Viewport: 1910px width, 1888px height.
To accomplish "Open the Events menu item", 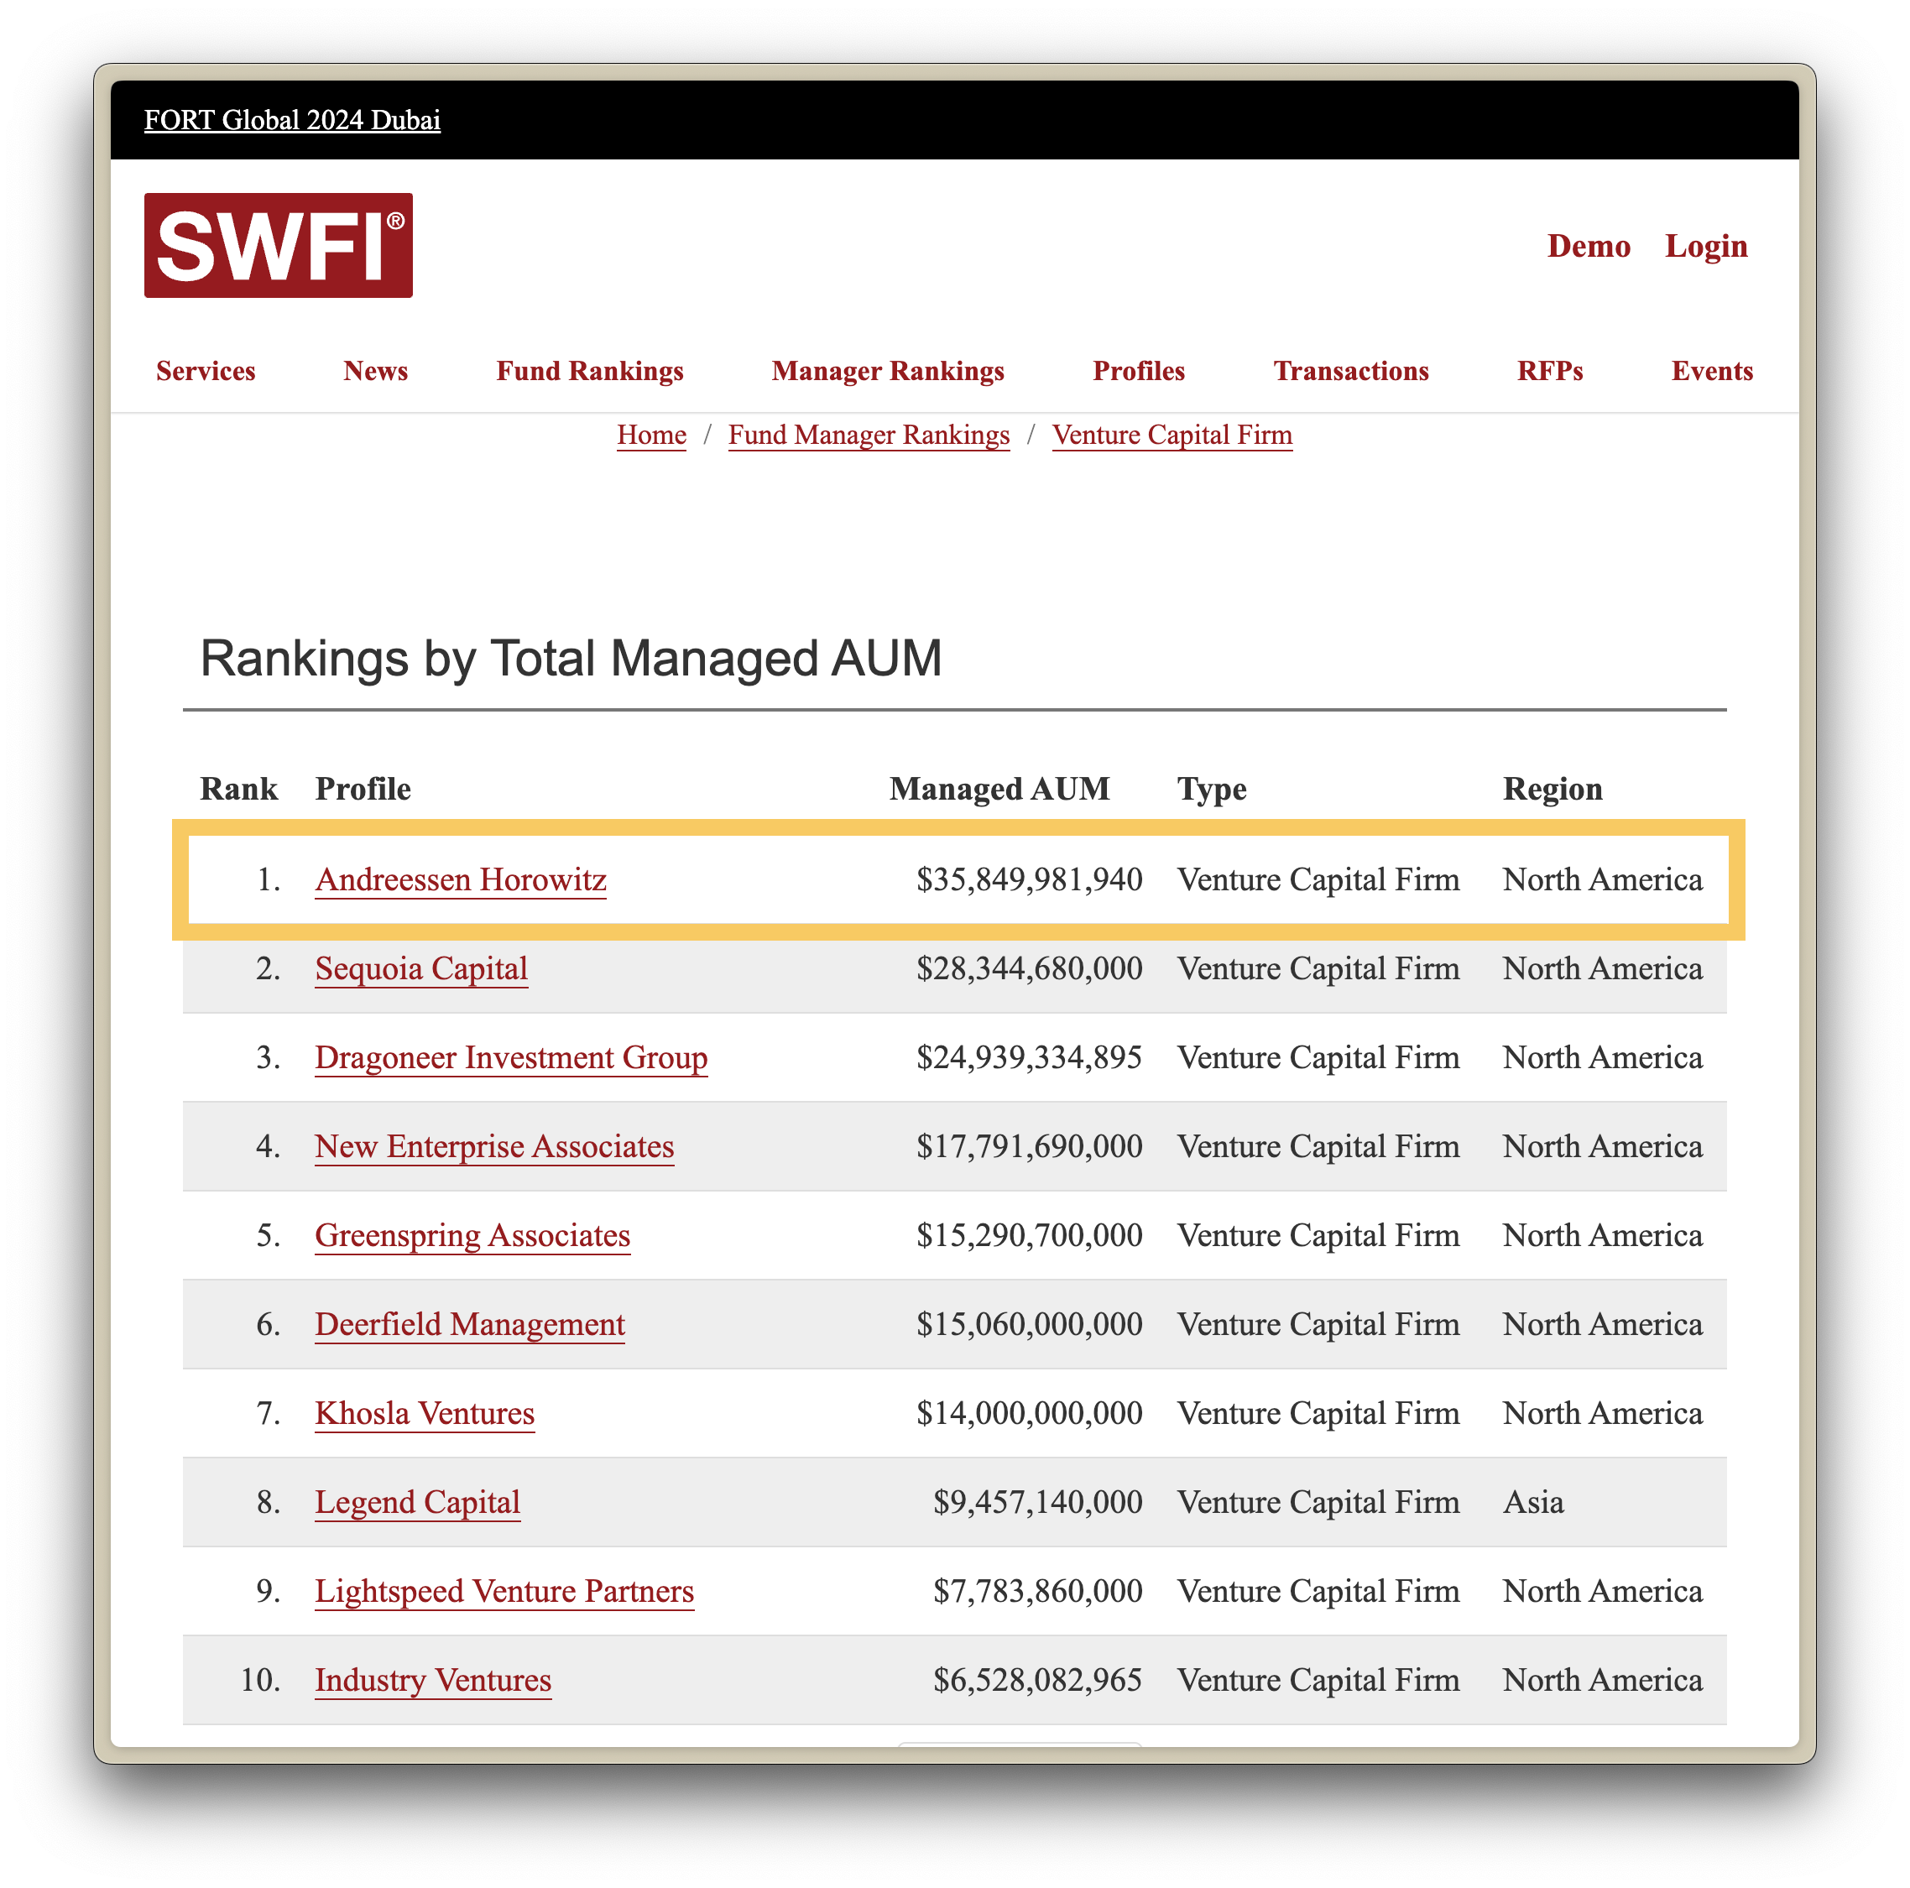I will (x=1711, y=371).
